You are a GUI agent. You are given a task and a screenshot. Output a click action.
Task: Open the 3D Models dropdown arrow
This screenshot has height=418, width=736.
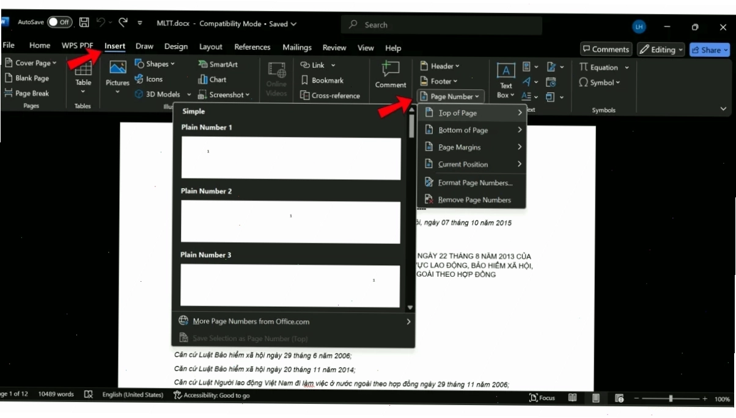coord(189,95)
